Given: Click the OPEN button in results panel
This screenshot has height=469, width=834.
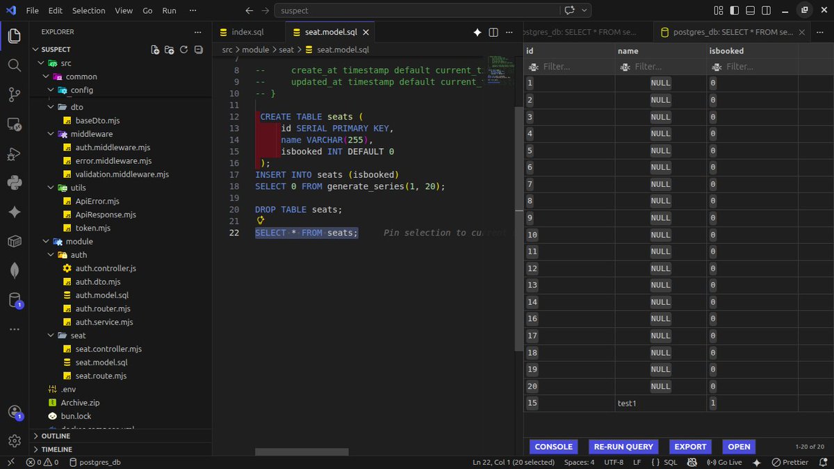Looking at the screenshot, I should click(739, 447).
